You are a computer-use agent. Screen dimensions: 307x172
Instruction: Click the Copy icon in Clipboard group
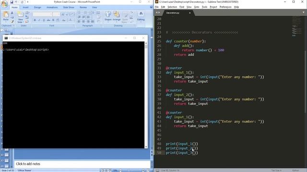[x=12, y=17]
